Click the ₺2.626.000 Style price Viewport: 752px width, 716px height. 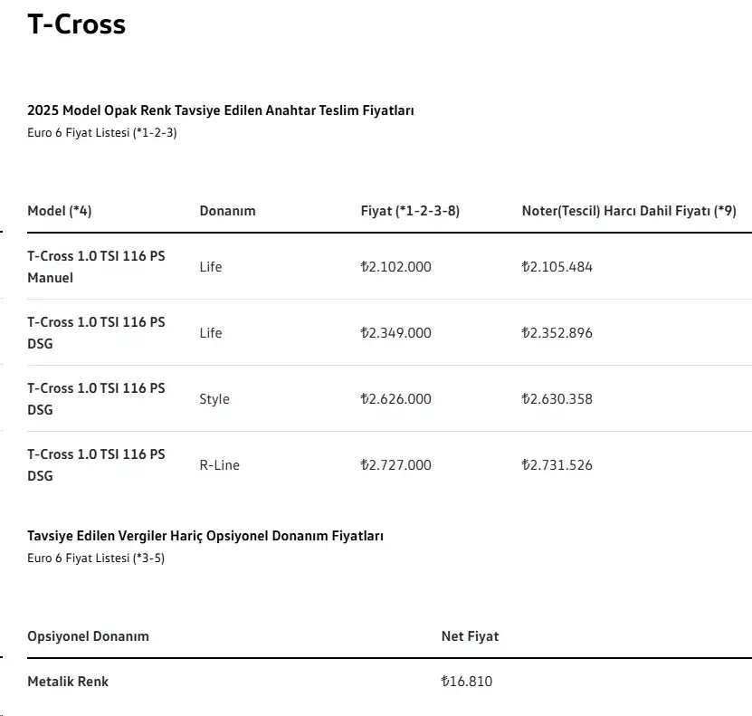(x=395, y=399)
